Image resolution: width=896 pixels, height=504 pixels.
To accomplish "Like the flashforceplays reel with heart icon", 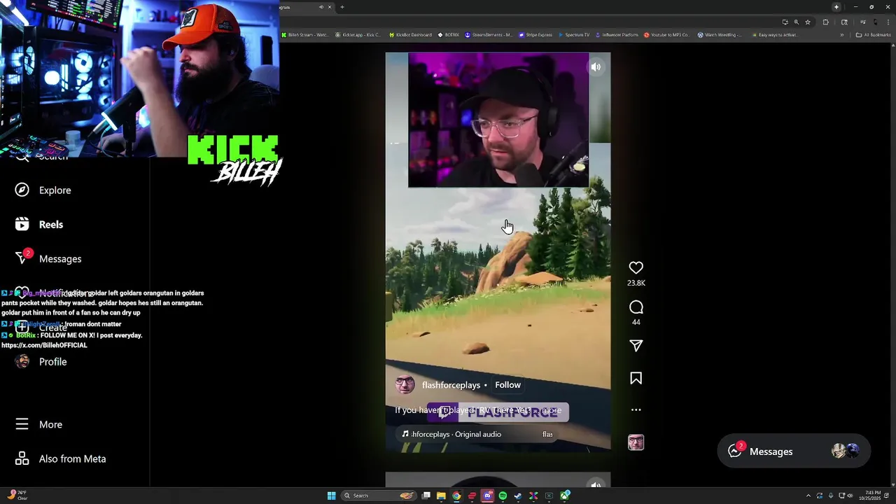I will pos(636,267).
